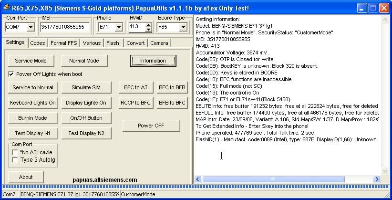Viewport: 392px width, 200px height.
Task: Click log line starting 'Phone operated: 477769 sec'
Action: click(256, 133)
